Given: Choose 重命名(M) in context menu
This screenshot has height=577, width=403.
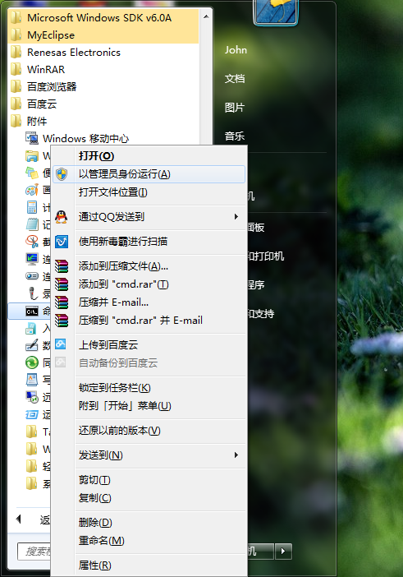Looking at the screenshot, I should (x=149, y=541).
